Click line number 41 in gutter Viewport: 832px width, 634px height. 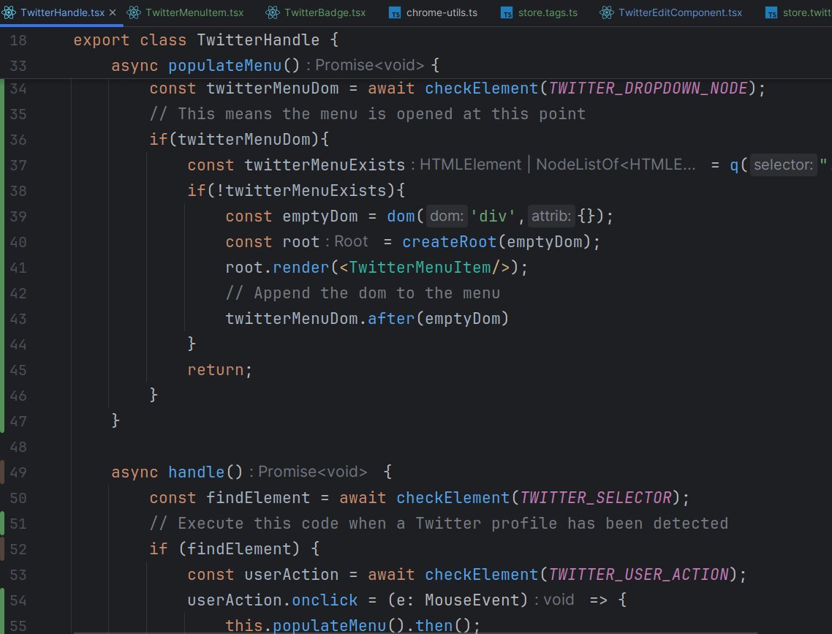pos(18,268)
